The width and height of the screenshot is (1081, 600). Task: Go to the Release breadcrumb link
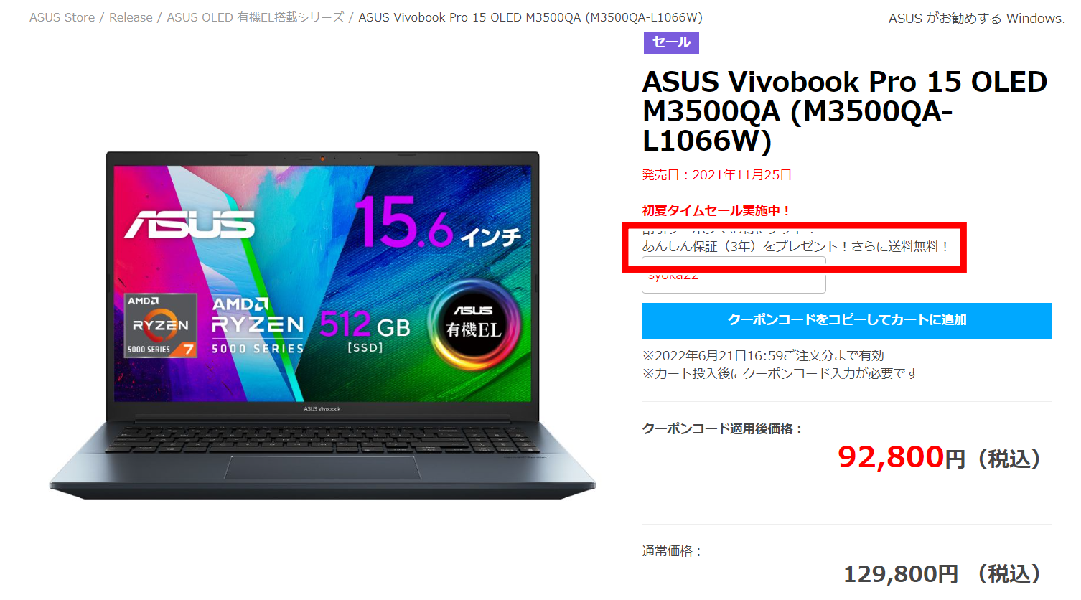(131, 17)
